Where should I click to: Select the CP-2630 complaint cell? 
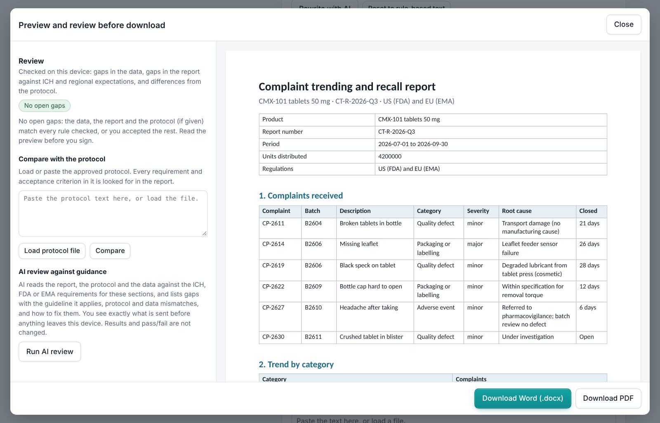tap(280, 337)
